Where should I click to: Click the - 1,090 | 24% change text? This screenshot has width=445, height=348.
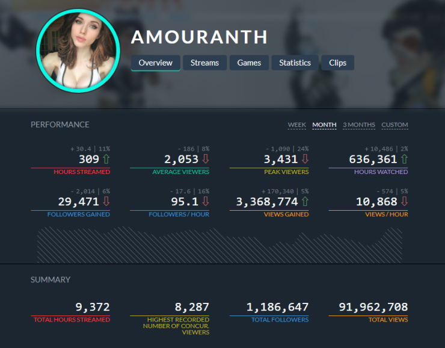[287, 149]
